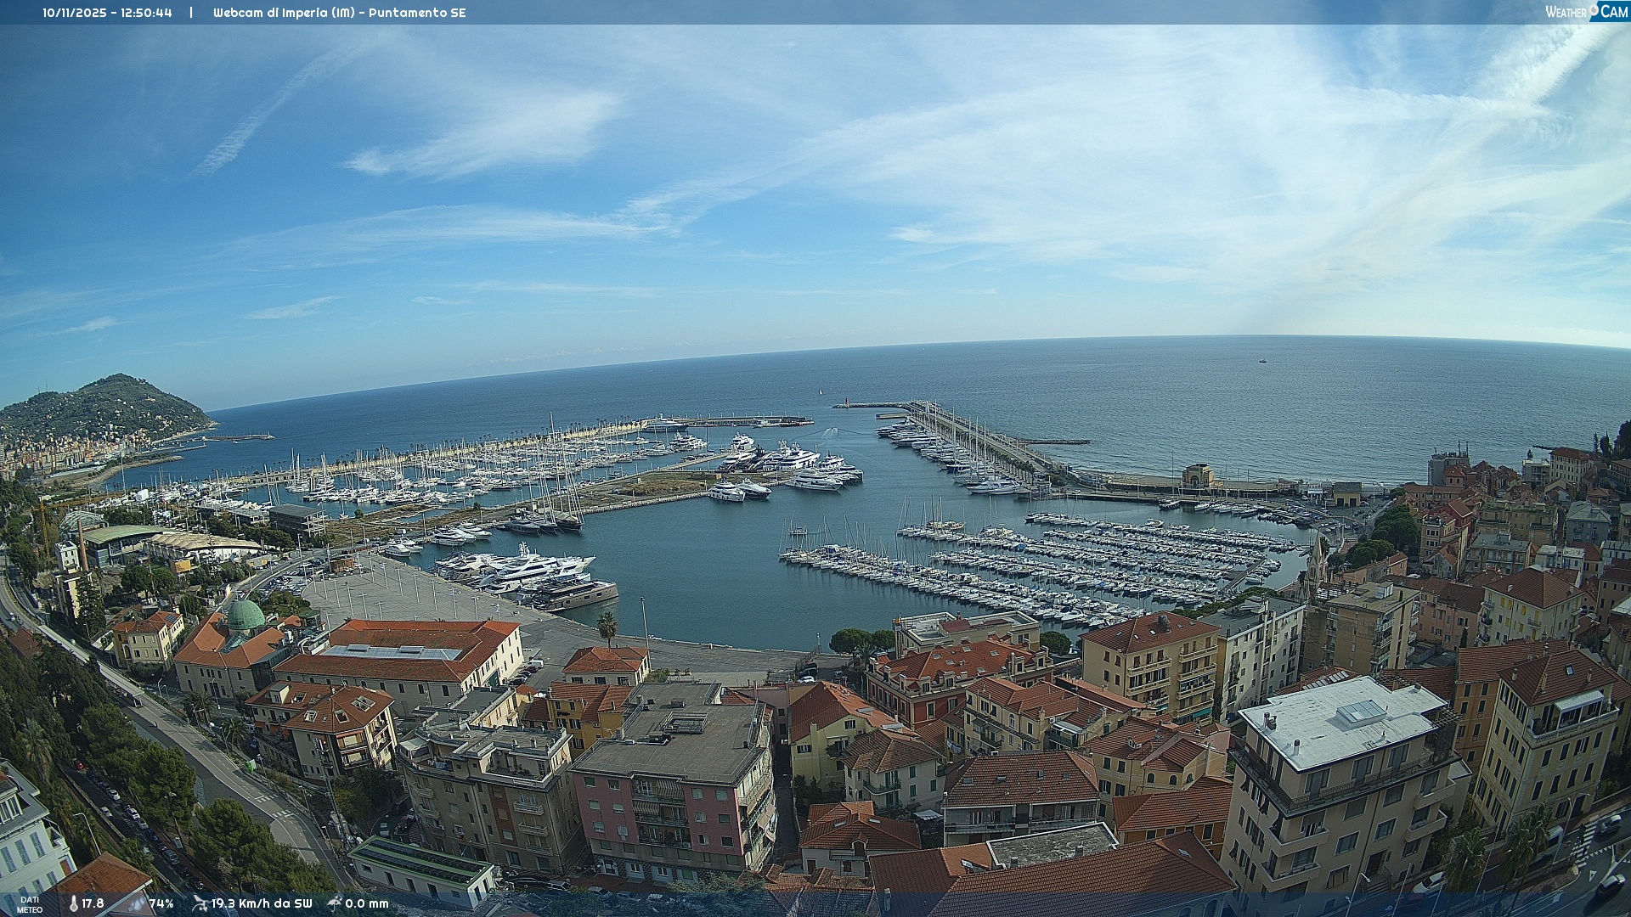Click the green domed building roof
Screen dimensions: 1631x917
[246, 614]
